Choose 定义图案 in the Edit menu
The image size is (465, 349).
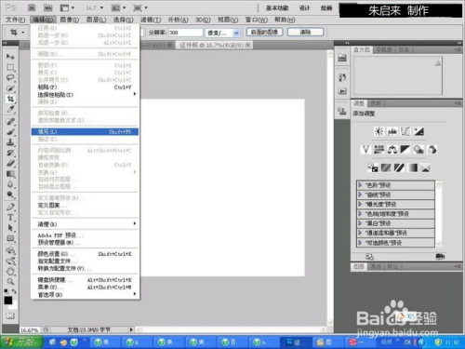pos(85,206)
